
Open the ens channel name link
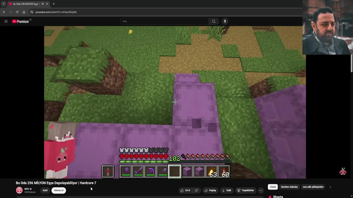click(26, 189)
